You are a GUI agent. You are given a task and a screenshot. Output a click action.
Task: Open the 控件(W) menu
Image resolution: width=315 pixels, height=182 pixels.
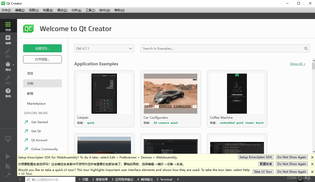point(105,10)
